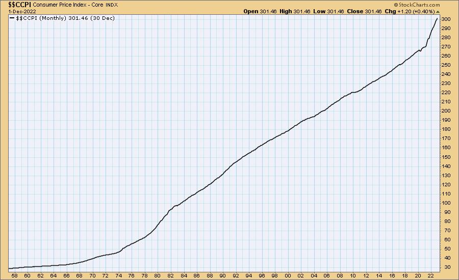Click the 140 label on the price axis
Screen dimensions: 459x280
446,166
